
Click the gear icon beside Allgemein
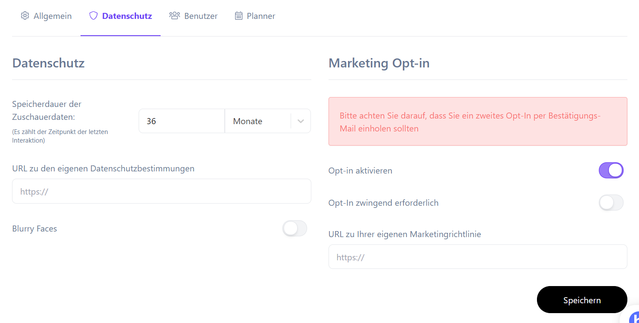click(x=25, y=16)
